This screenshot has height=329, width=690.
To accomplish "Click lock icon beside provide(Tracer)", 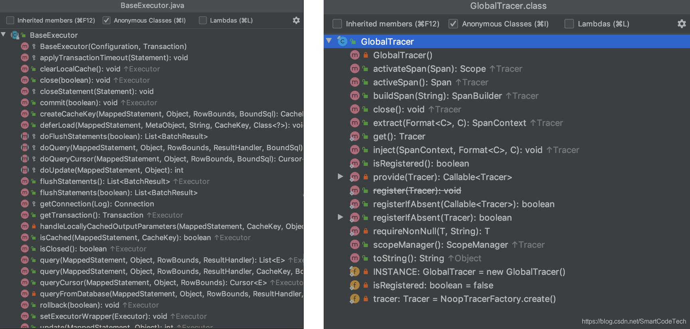I will click(366, 177).
